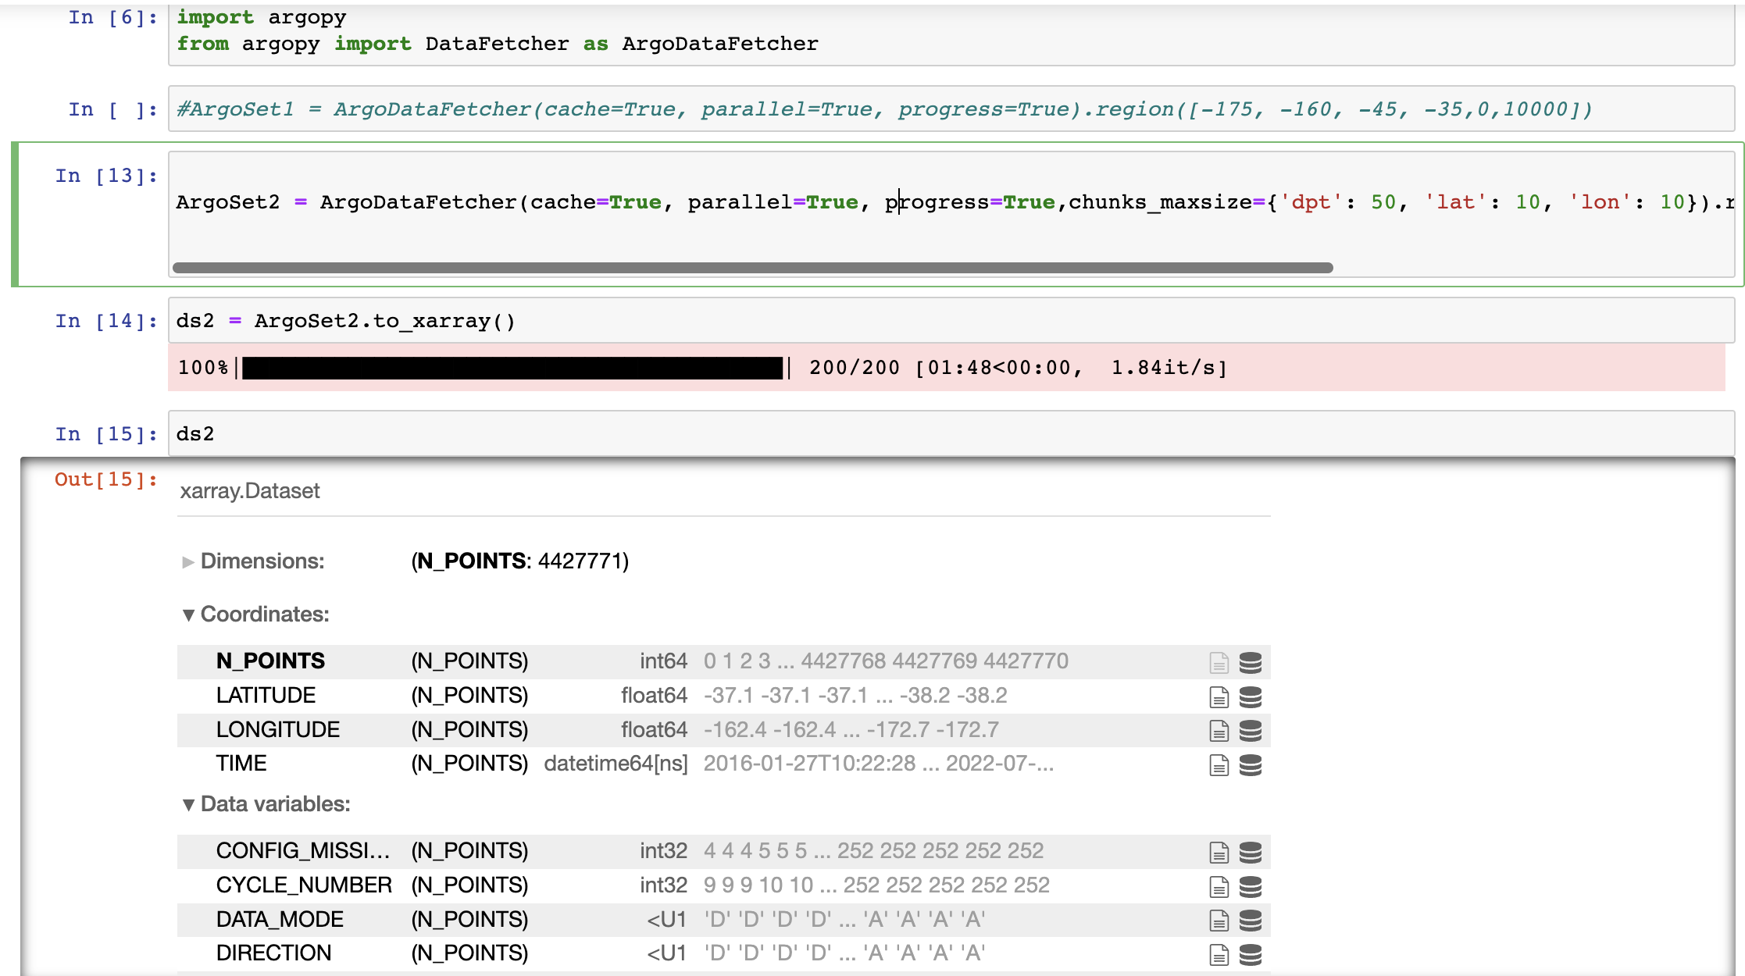1745x976 pixels.
Task: Toggle data view for CYCLE_NUMBER variable
Action: click(x=1251, y=886)
